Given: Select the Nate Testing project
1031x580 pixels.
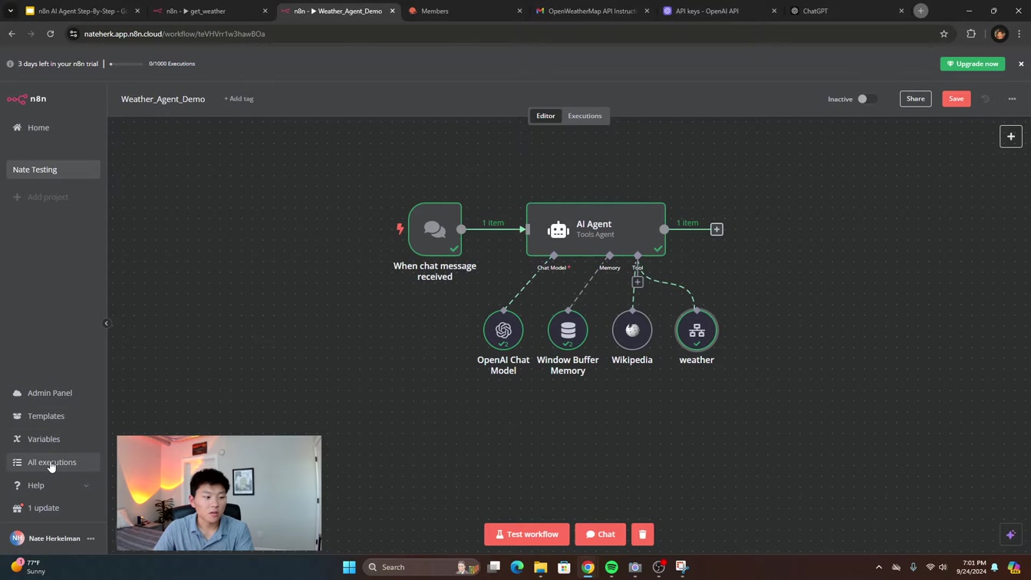Looking at the screenshot, I should point(53,170).
